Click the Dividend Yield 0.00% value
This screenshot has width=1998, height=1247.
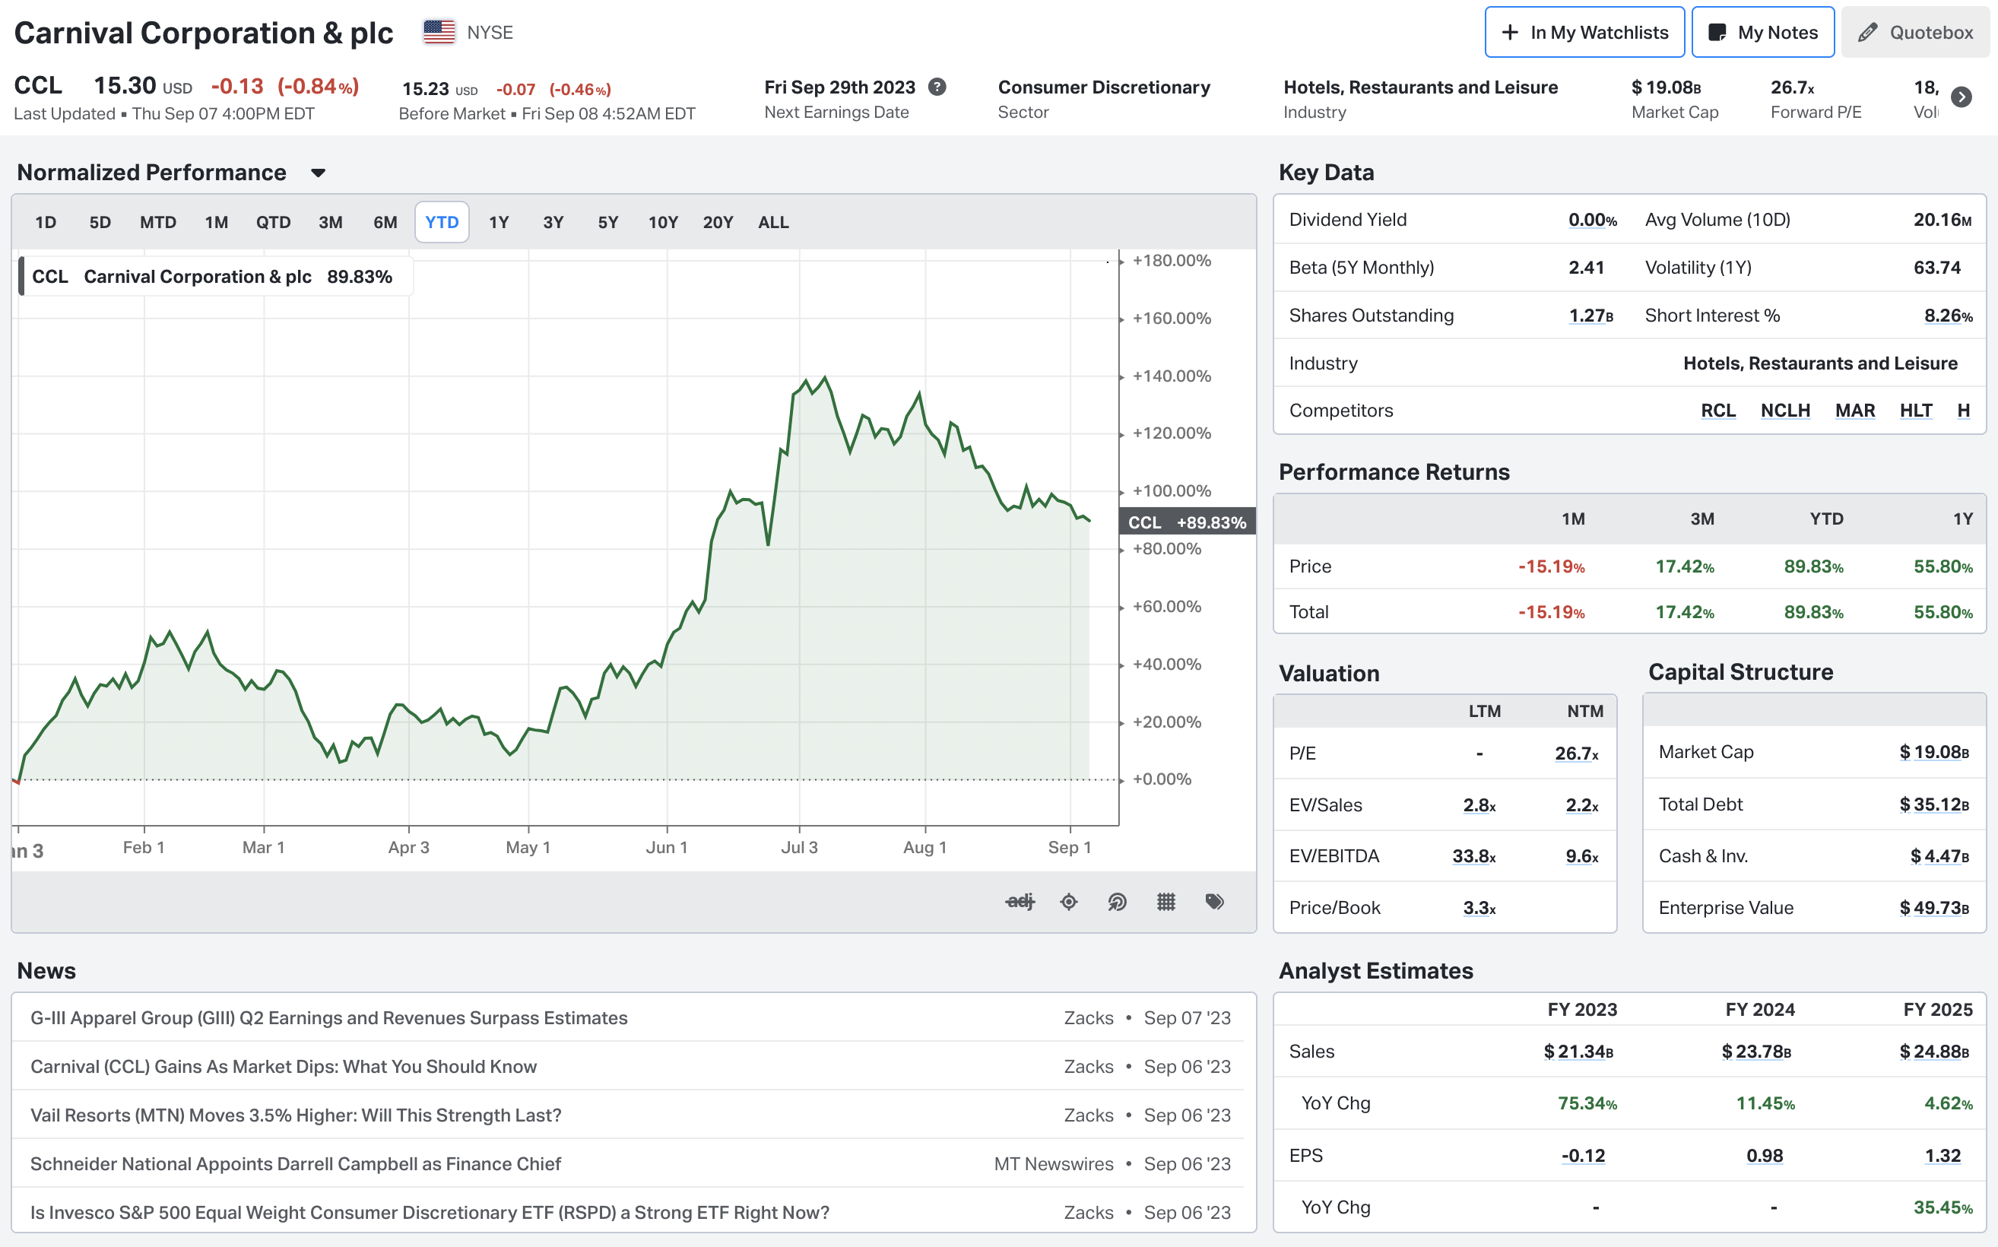tap(1592, 220)
